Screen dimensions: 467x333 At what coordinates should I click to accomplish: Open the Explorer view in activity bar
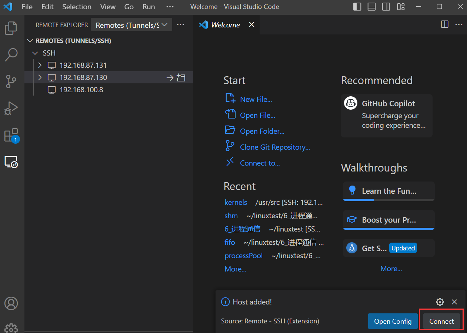coord(11,28)
